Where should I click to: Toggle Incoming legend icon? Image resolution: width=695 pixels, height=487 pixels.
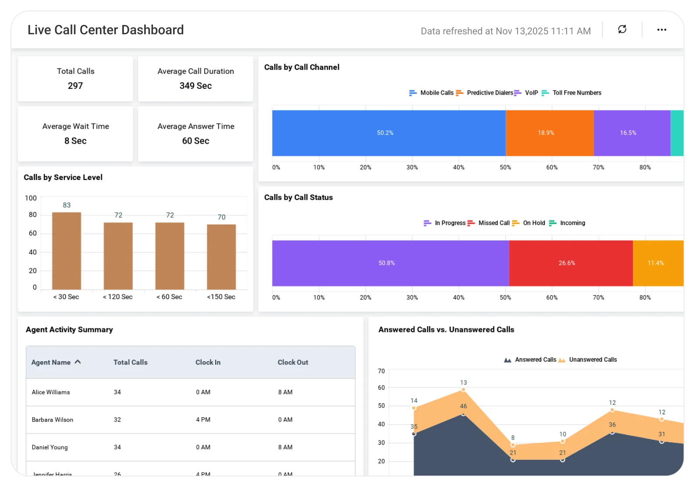click(x=553, y=223)
